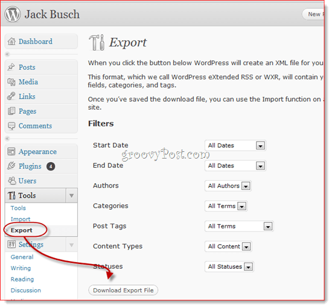Click the Filters heading text

click(101, 124)
